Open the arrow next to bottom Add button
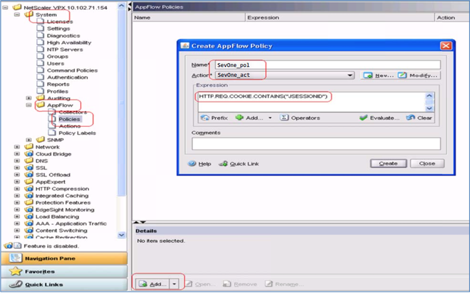 (174, 284)
